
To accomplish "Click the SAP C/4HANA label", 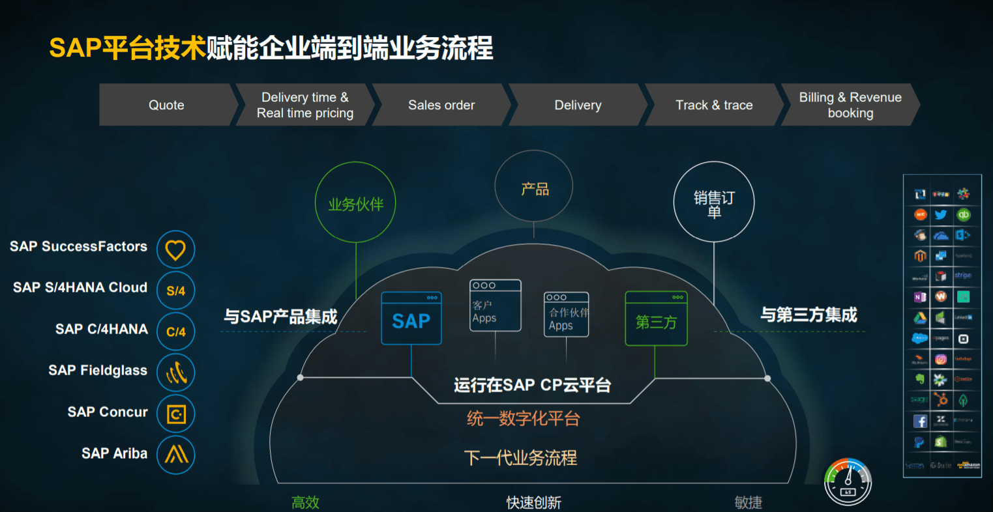I will [x=102, y=329].
